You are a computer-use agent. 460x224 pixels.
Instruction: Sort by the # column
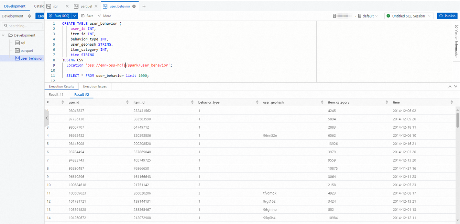(x=63, y=102)
